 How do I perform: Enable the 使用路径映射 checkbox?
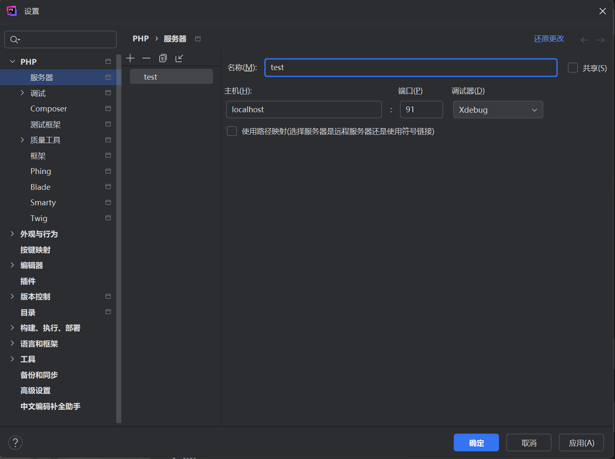232,131
